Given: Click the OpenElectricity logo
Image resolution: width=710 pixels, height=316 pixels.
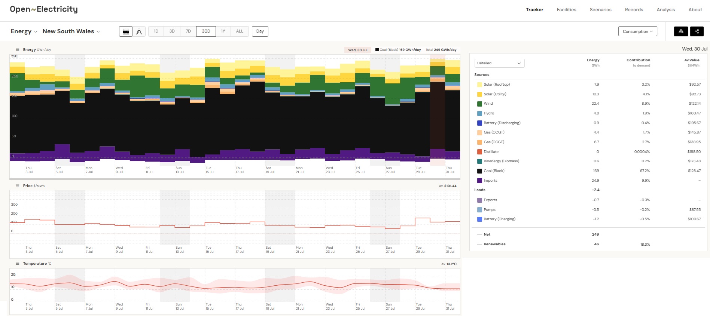Looking at the screenshot, I should point(44,9).
